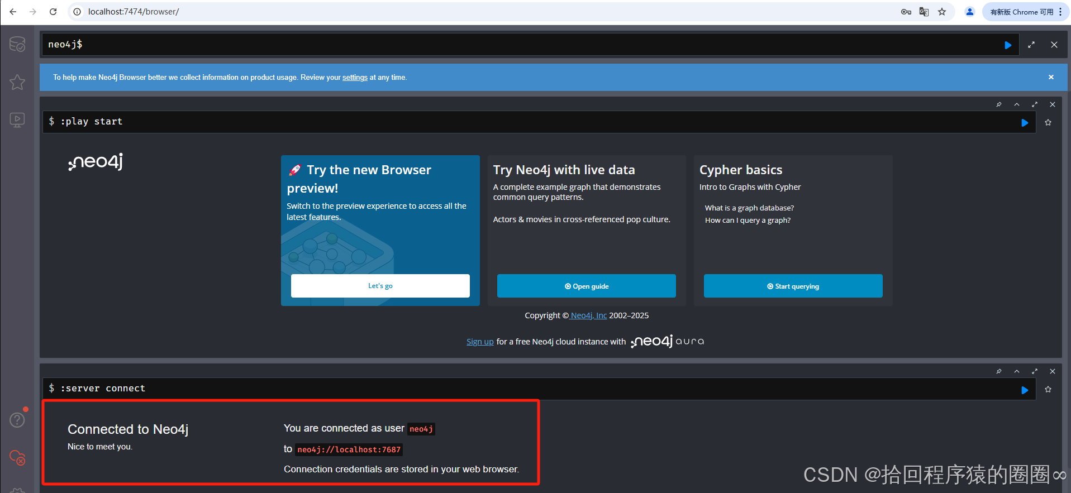1071x493 pixels.
Task: Click the 'How can I query a graph?' text
Action: click(x=748, y=220)
